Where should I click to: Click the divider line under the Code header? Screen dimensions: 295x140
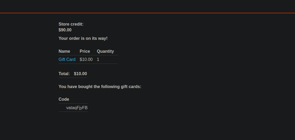pyautogui.click(x=73, y=103)
